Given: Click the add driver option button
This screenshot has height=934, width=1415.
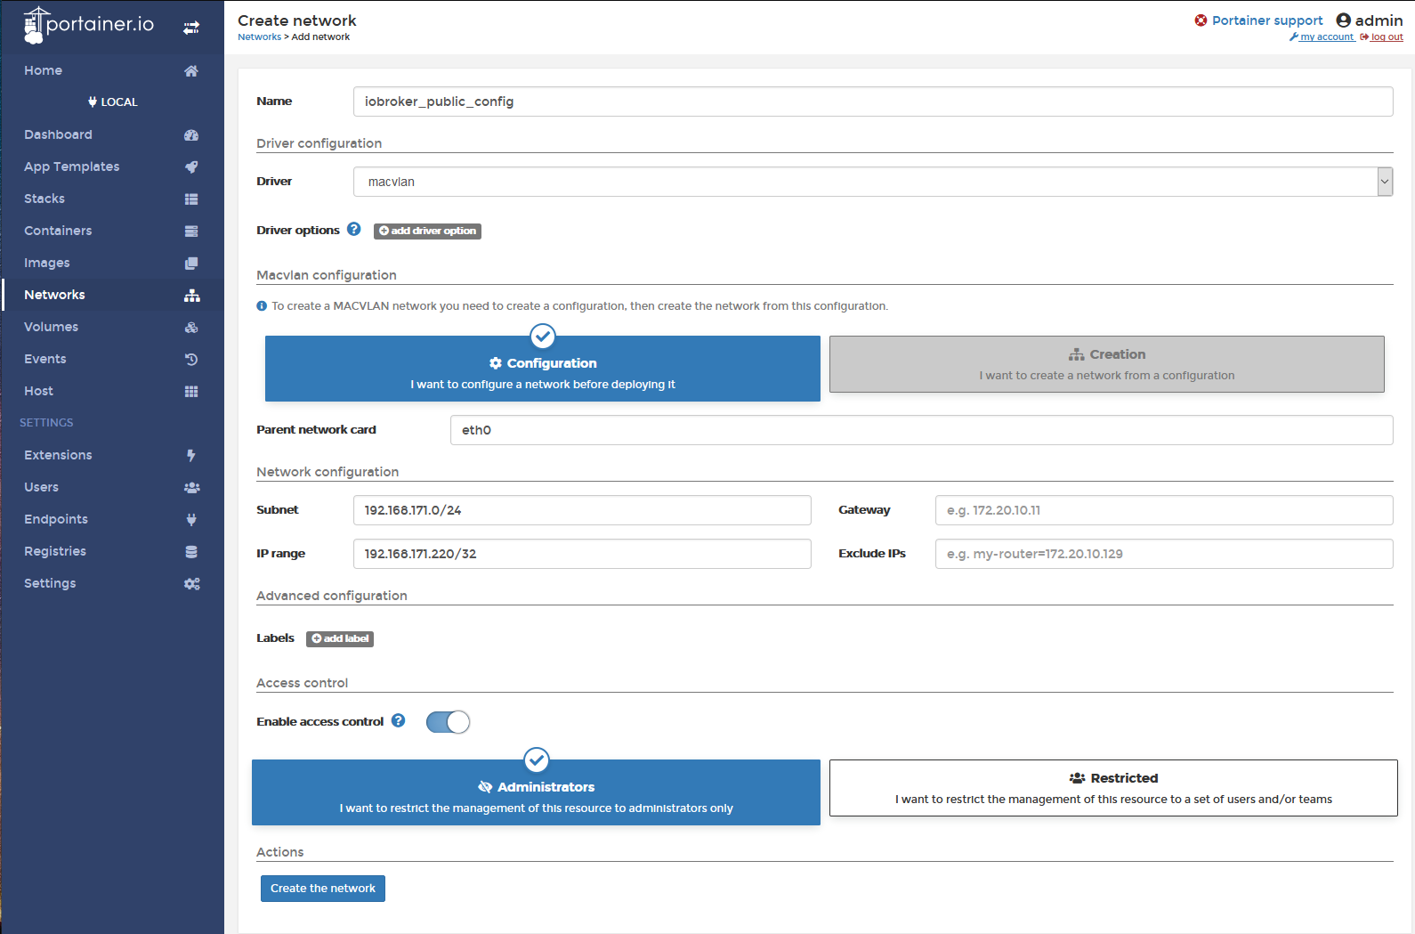Looking at the screenshot, I should tap(427, 231).
